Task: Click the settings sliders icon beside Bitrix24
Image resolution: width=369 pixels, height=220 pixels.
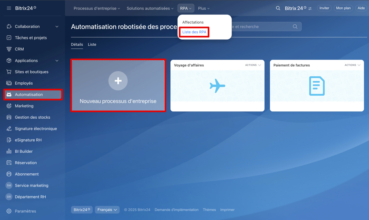Action: click(310, 9)
